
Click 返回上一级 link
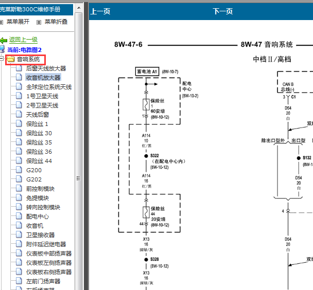click(x=23, y=40)
